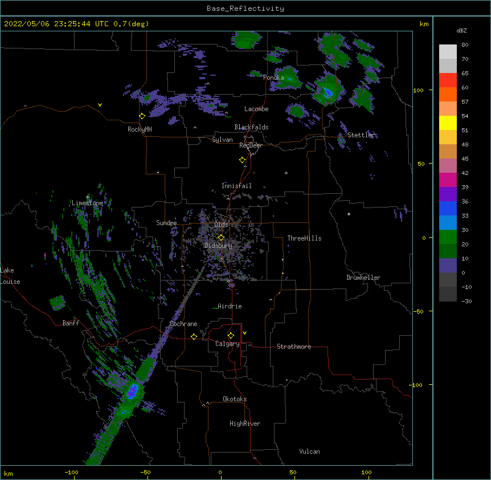Click the green echo patch north of Banff
This screenshot has height=480, width=491.
pyautogui.click(x=58, y=302)
